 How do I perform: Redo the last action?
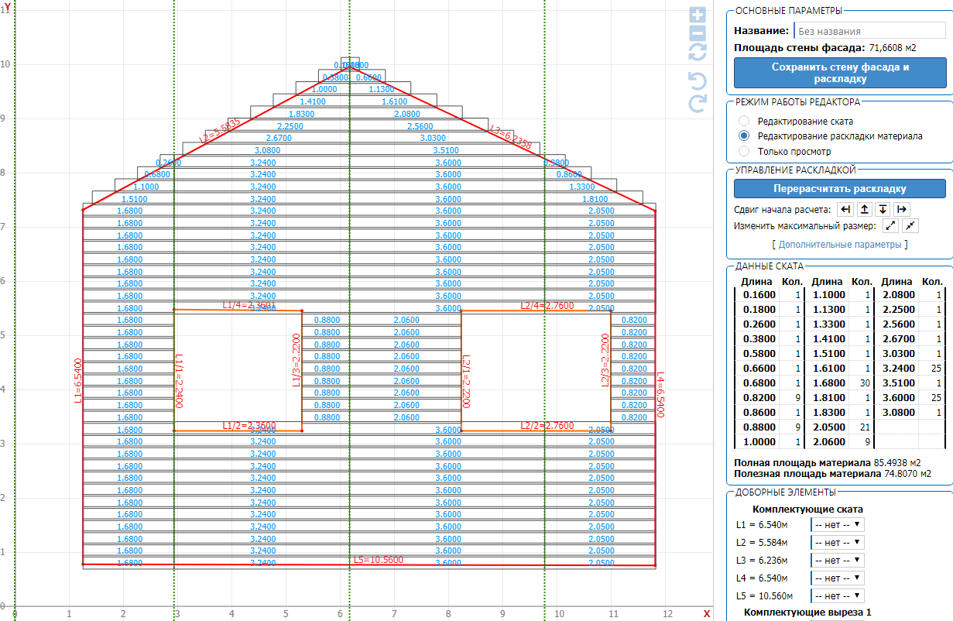698,104
